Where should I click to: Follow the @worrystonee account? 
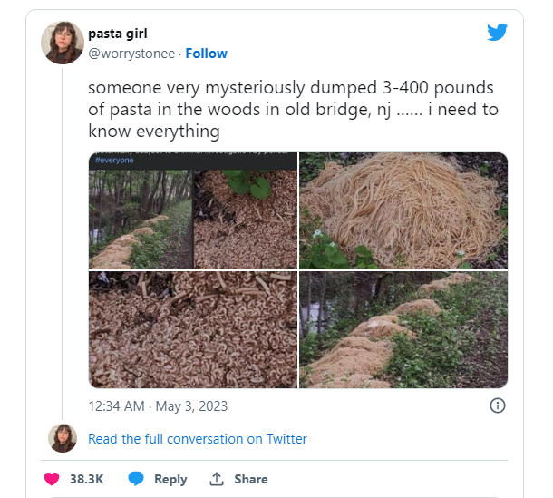(207, 54)
